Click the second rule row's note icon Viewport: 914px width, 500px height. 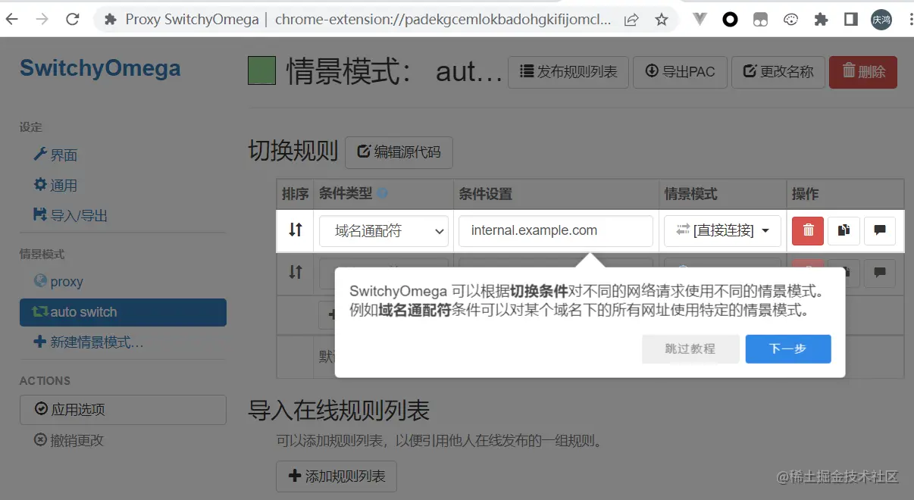point(880,272)
